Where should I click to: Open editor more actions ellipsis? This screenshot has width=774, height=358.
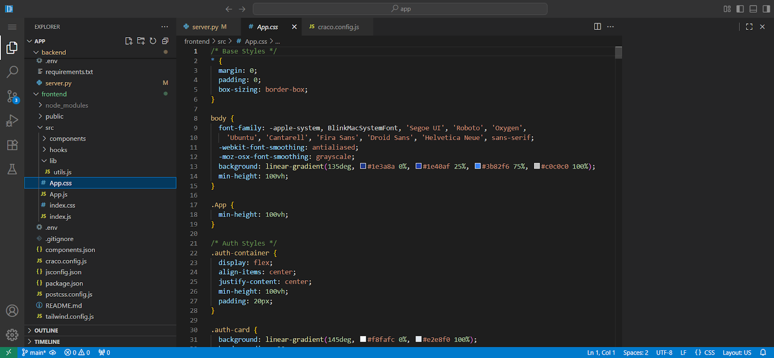(x=610, y=27)
